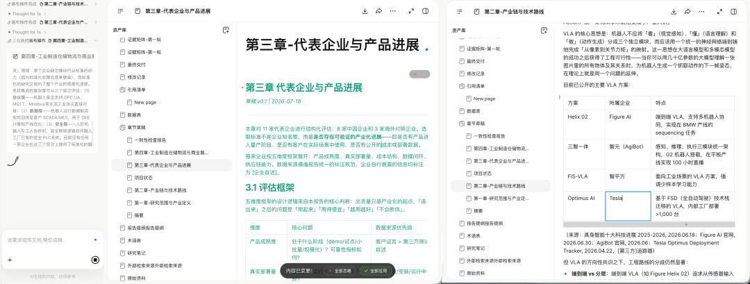750x284 pixels.
Task: Toggle split side panel in the 第三章 window
Action: point(425,11)
